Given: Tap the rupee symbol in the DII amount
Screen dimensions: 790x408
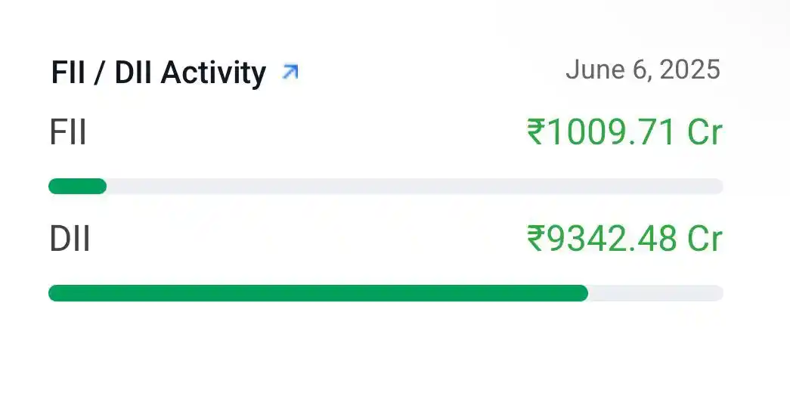Looking at the screenshot, I should click(x=535, y=240).
